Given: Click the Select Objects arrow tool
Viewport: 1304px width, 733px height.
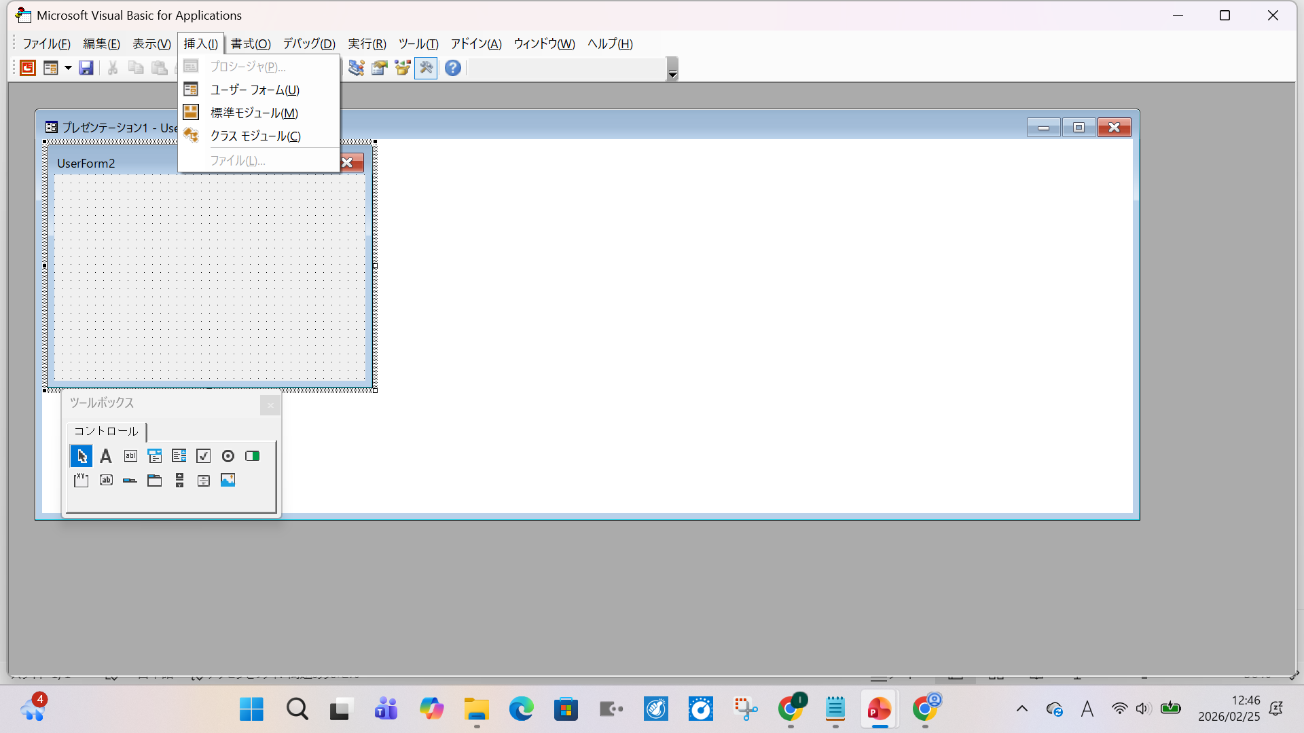Looking at the screenshot, I should click(x=81, y=456).
